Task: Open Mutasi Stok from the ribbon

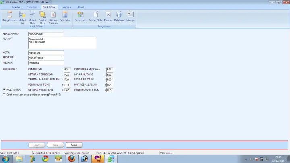Action: pyautogui.click(x=32, y=18)
